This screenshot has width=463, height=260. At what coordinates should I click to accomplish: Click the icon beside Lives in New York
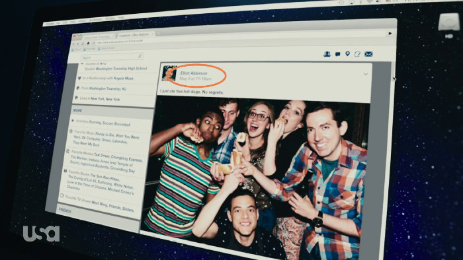coord(77,98)
